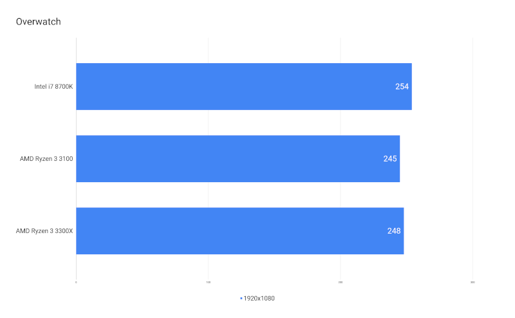Click the AMD Ryzen 3 3100 axis label
The width and height of the screenshot is (515, 318).
[46, 159]
